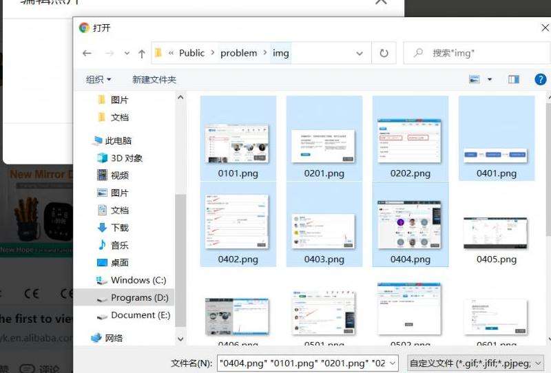Open the Document (E:) drive
The image size is (551, 373).
tap(140, 315)
